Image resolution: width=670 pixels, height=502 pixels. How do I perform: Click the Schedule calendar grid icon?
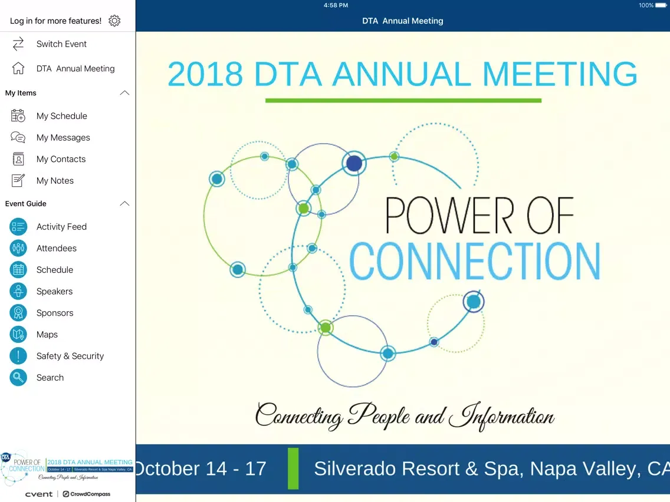[x=18, y=270]
